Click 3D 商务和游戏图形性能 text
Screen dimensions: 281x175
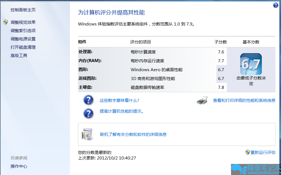[x=153, y=78]
